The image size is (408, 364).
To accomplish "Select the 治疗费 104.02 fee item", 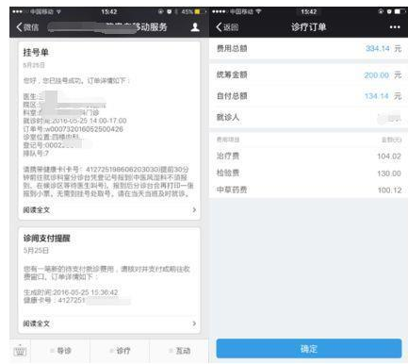I will [309, 156].
